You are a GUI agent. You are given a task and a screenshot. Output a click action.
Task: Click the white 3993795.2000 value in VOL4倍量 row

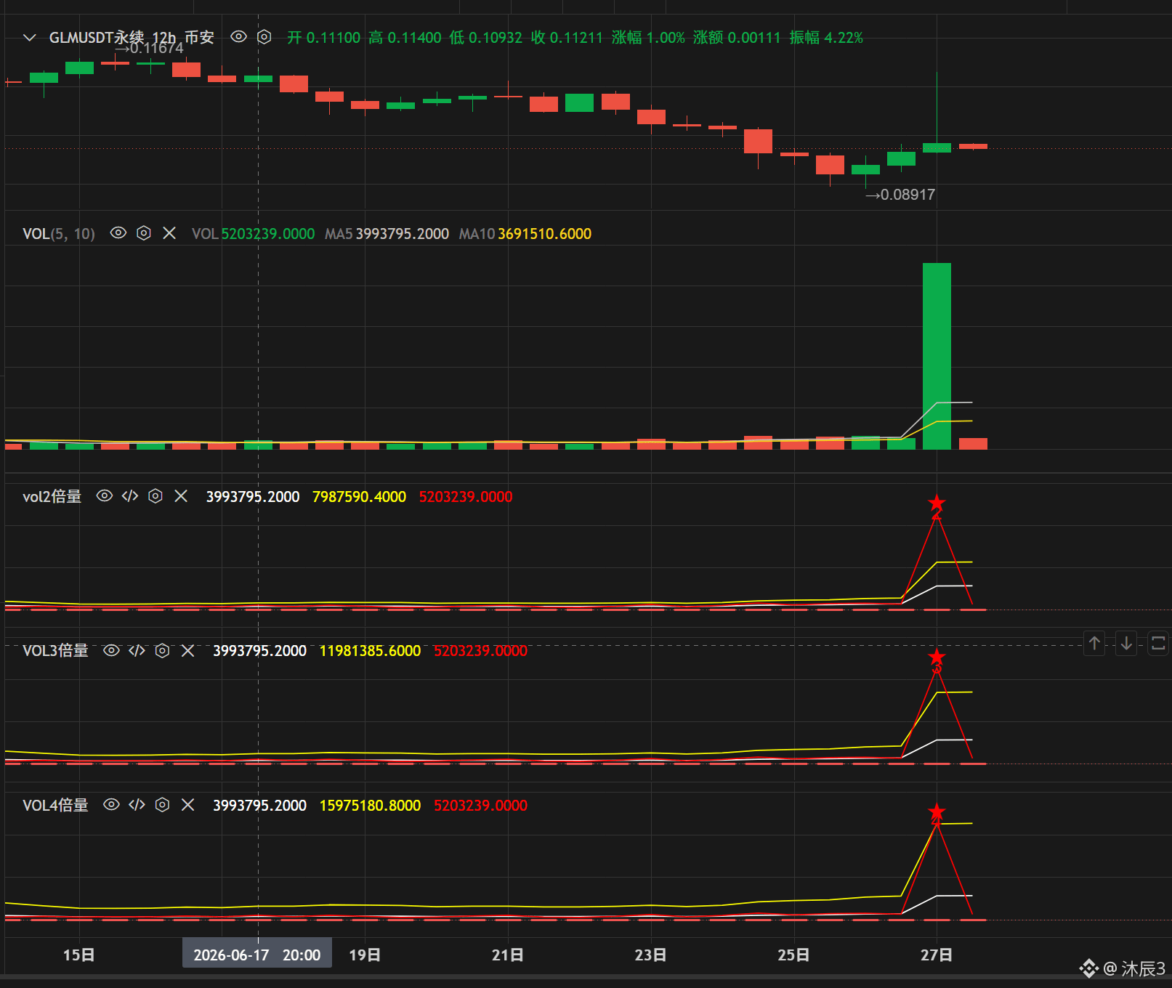coord(260,806)
